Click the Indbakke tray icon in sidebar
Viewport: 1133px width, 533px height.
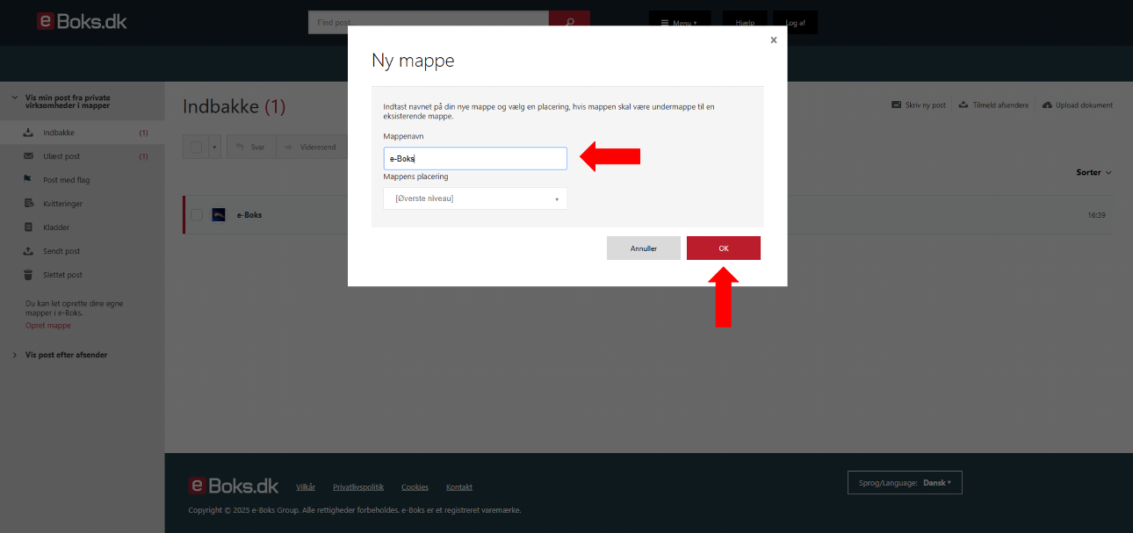27,133
